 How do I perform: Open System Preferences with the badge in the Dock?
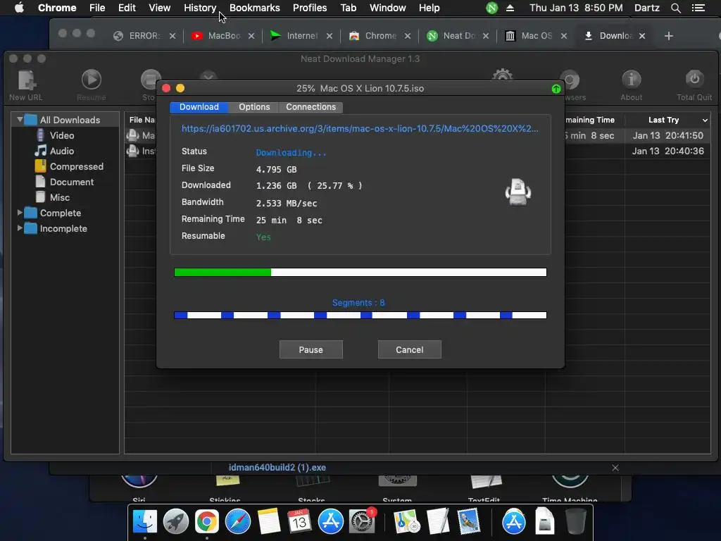pos(362,522)
